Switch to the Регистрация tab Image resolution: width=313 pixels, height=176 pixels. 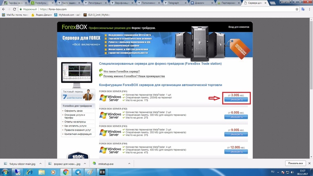[x=94, y=3]
